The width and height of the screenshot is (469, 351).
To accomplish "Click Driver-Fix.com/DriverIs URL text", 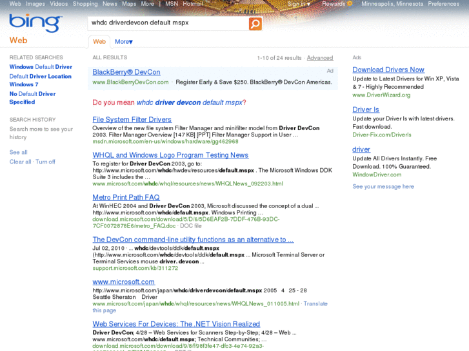I will 382,135.
